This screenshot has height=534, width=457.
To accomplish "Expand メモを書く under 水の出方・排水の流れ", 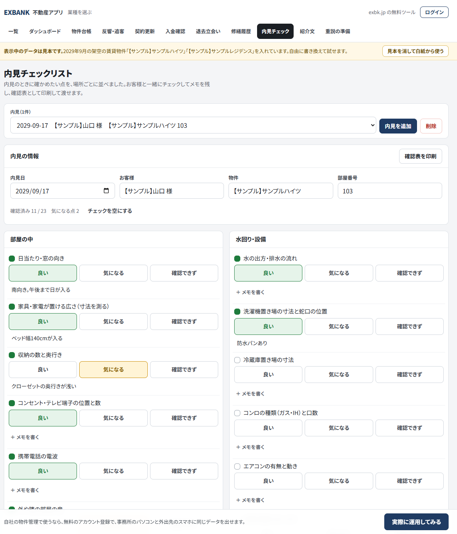I will tap(250, 292).
